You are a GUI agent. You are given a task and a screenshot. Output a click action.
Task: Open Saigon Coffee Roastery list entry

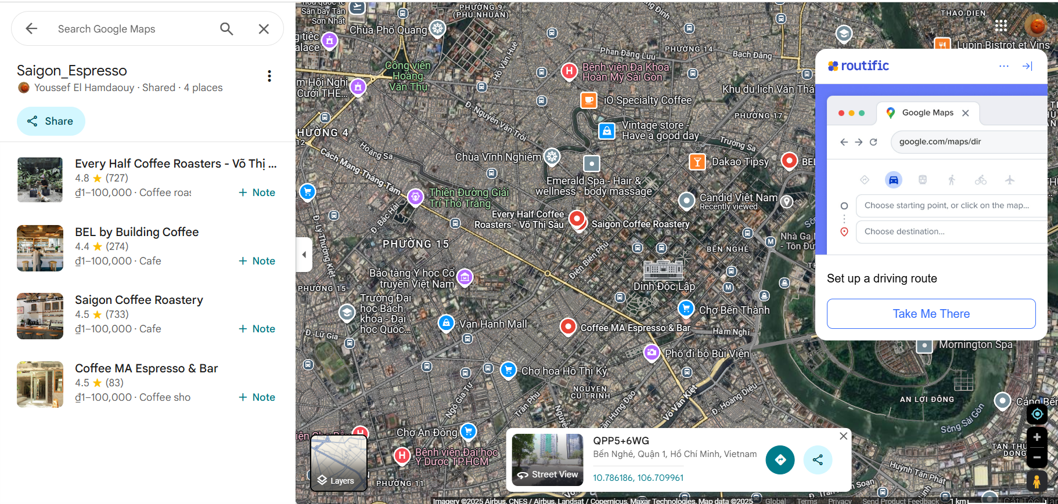click(139, 300)
